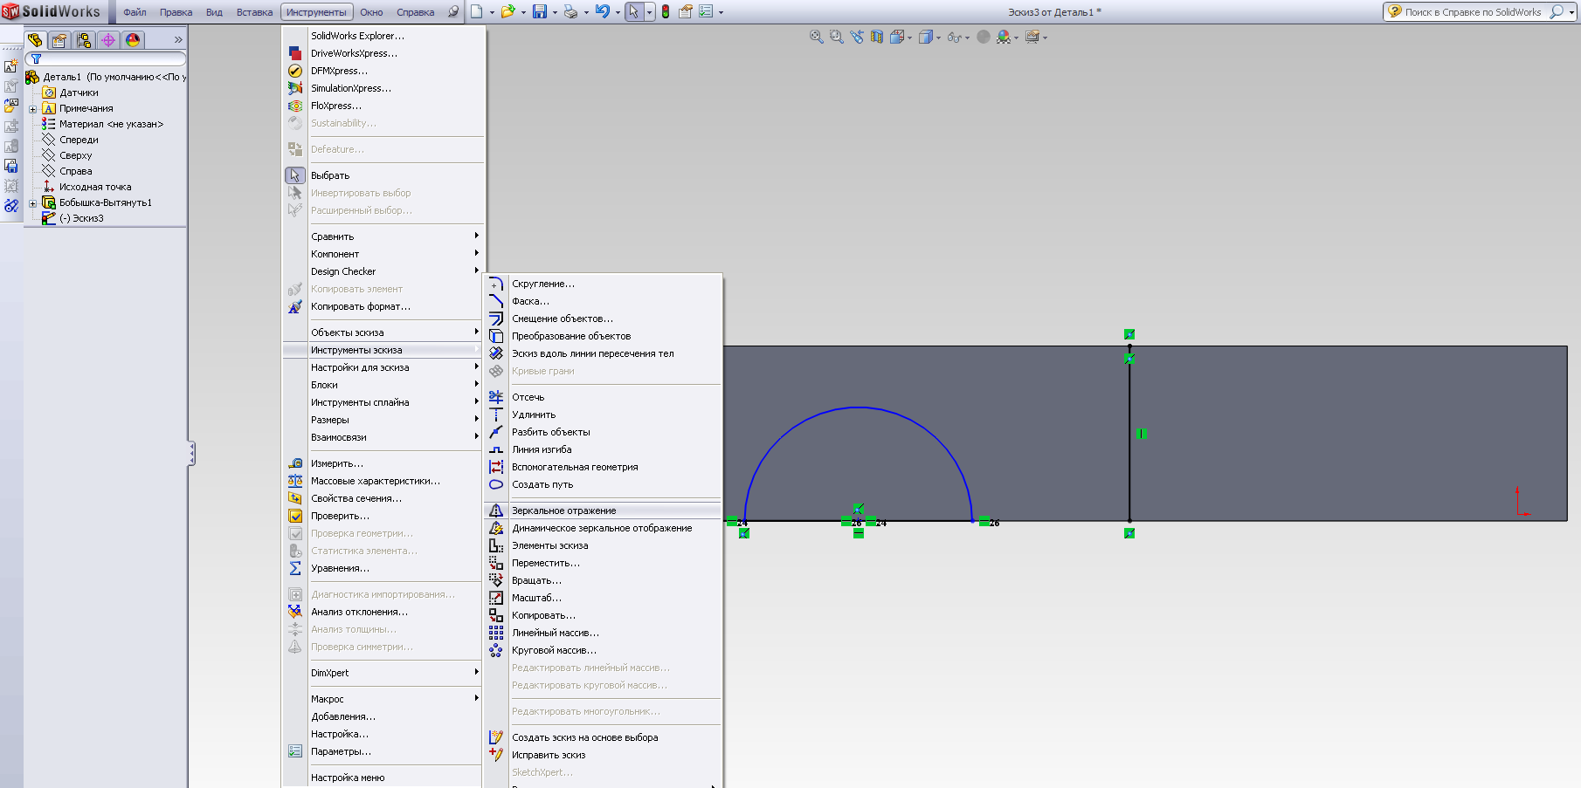Click the Undo arrow icon
The width and height of the screenshot is (1581, 788).
[x=602, y=12]
